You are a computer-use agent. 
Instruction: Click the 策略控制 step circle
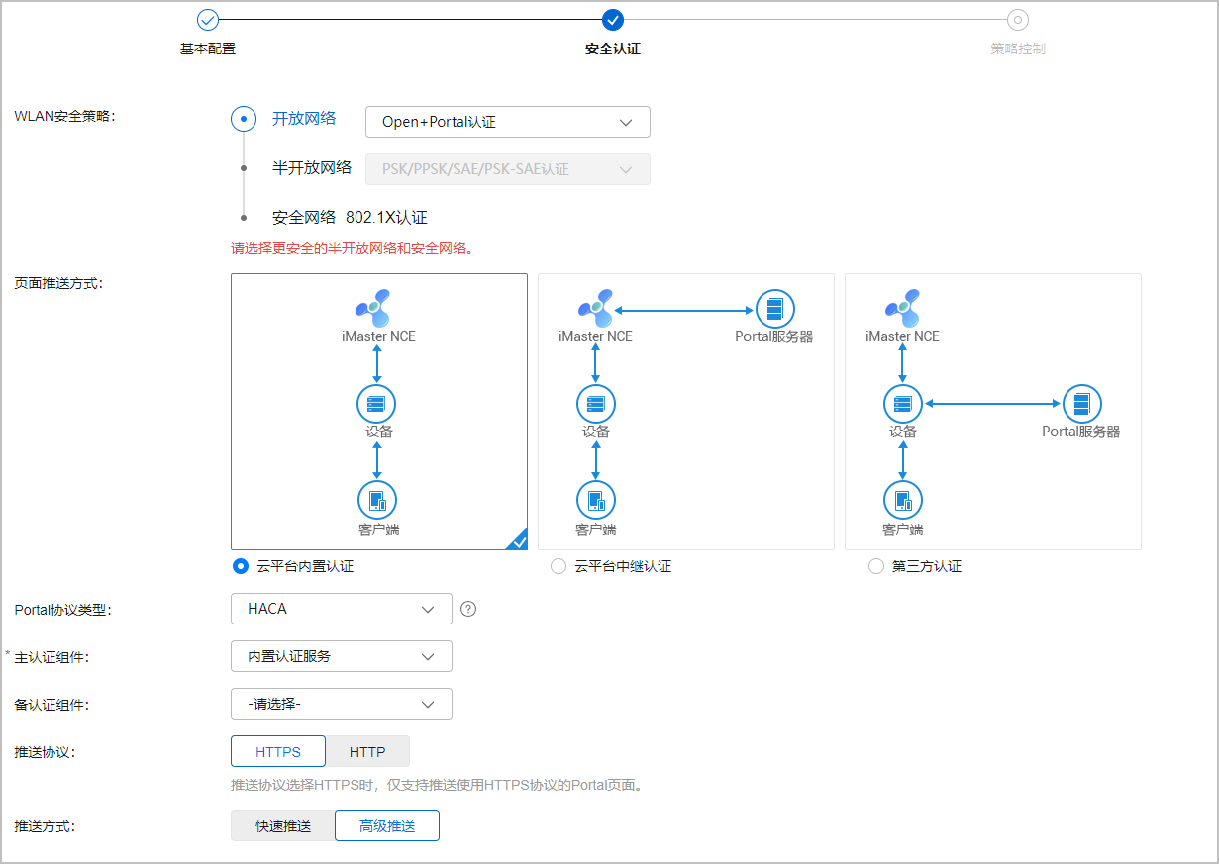1018,19
